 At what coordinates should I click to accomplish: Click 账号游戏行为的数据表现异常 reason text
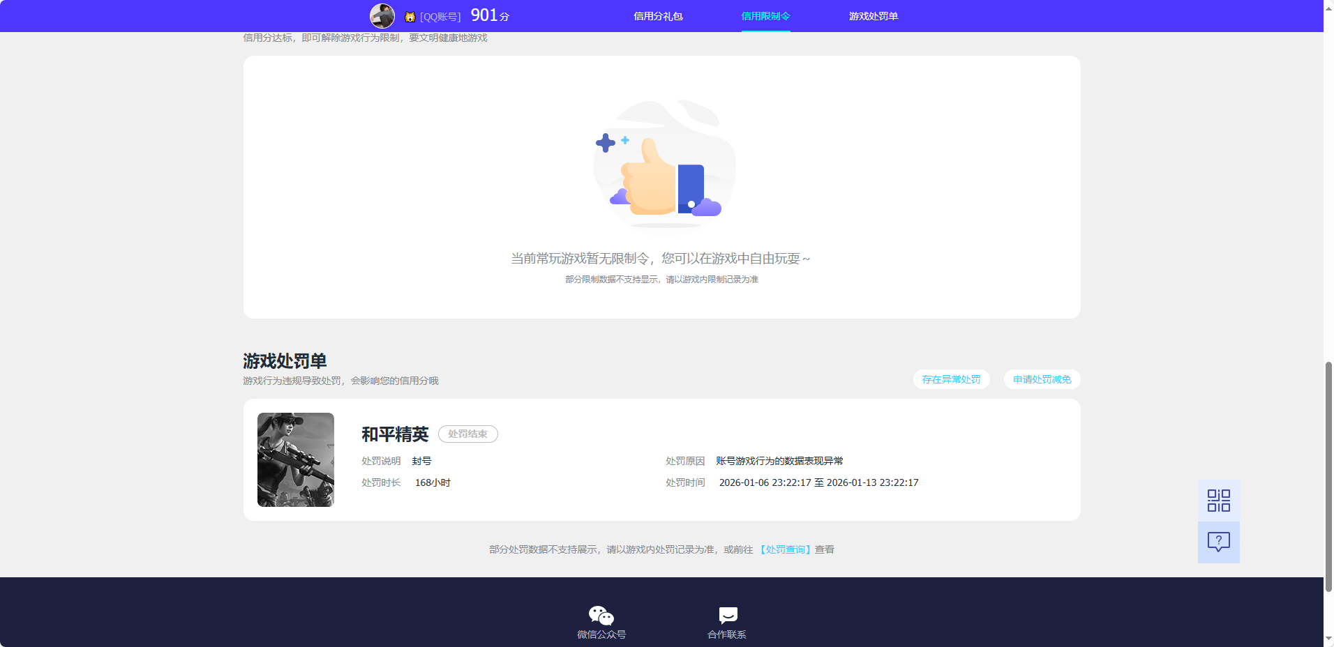coord(779,461)
